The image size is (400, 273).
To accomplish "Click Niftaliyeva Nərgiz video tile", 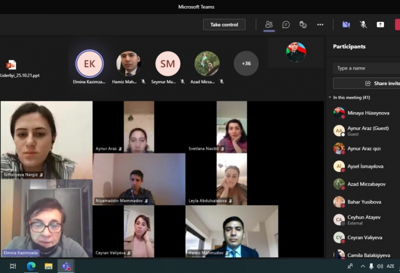I will [x=46, y=140].
